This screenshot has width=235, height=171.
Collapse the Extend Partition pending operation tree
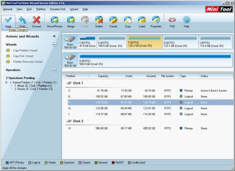click(x=6, y=82)
